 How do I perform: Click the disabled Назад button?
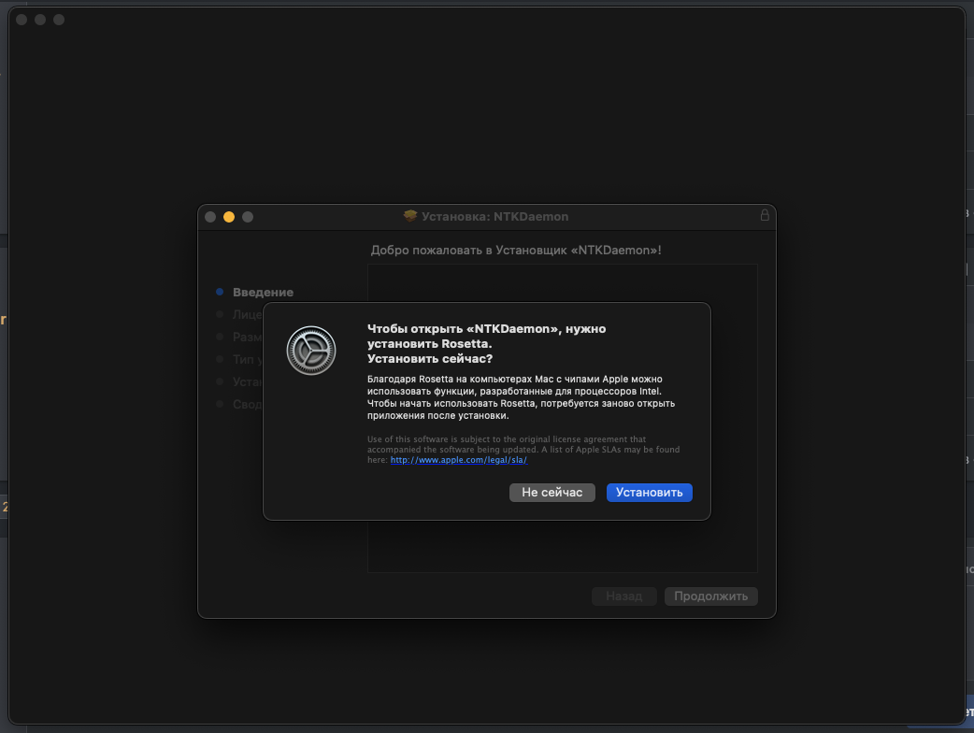pyautogui.click(x=623, y=596)
